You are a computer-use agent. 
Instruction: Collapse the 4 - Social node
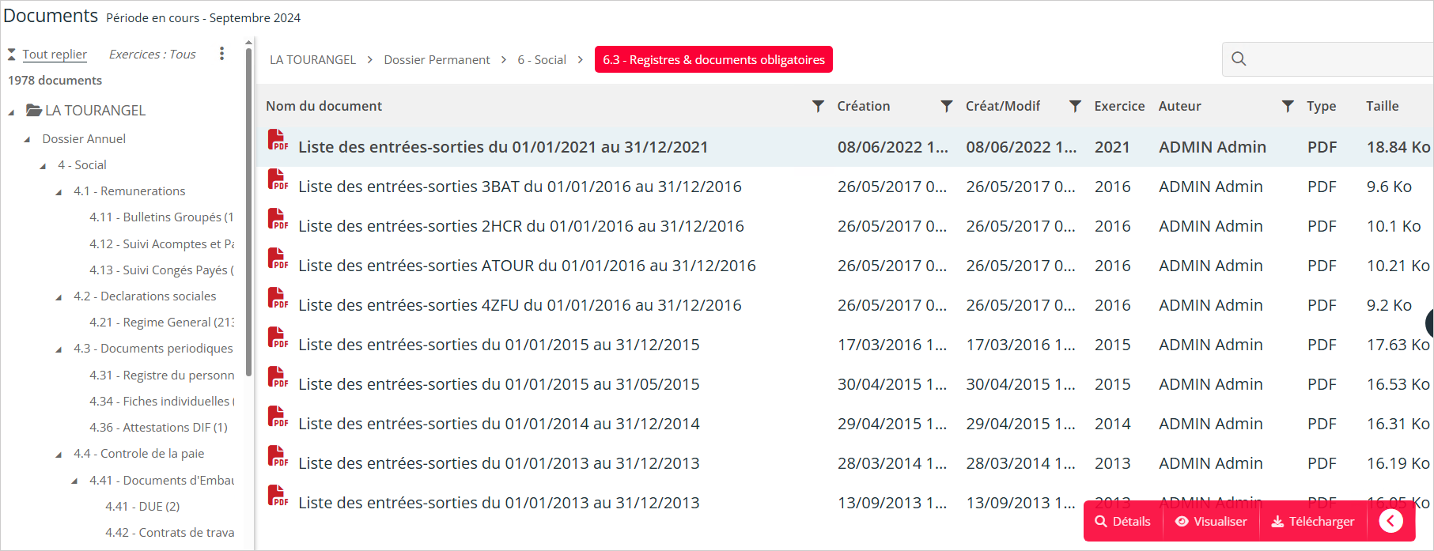click(x=43, y=166)
